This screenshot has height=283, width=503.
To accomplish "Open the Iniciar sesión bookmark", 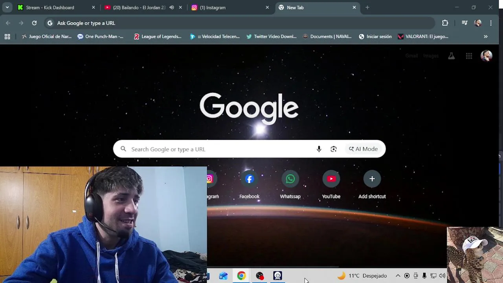I will 375,37.
